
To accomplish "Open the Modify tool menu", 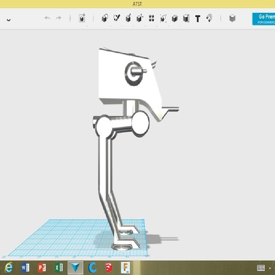I will (x=140, y=18).
